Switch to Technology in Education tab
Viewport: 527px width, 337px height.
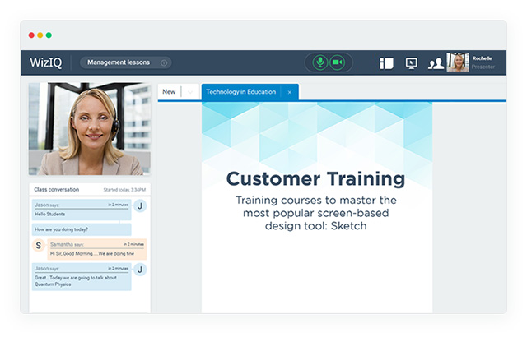(240, 92)
